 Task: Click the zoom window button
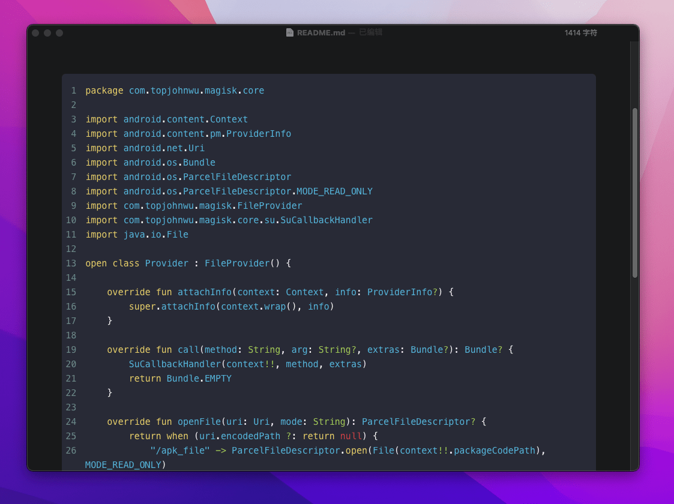click(59, 33)
